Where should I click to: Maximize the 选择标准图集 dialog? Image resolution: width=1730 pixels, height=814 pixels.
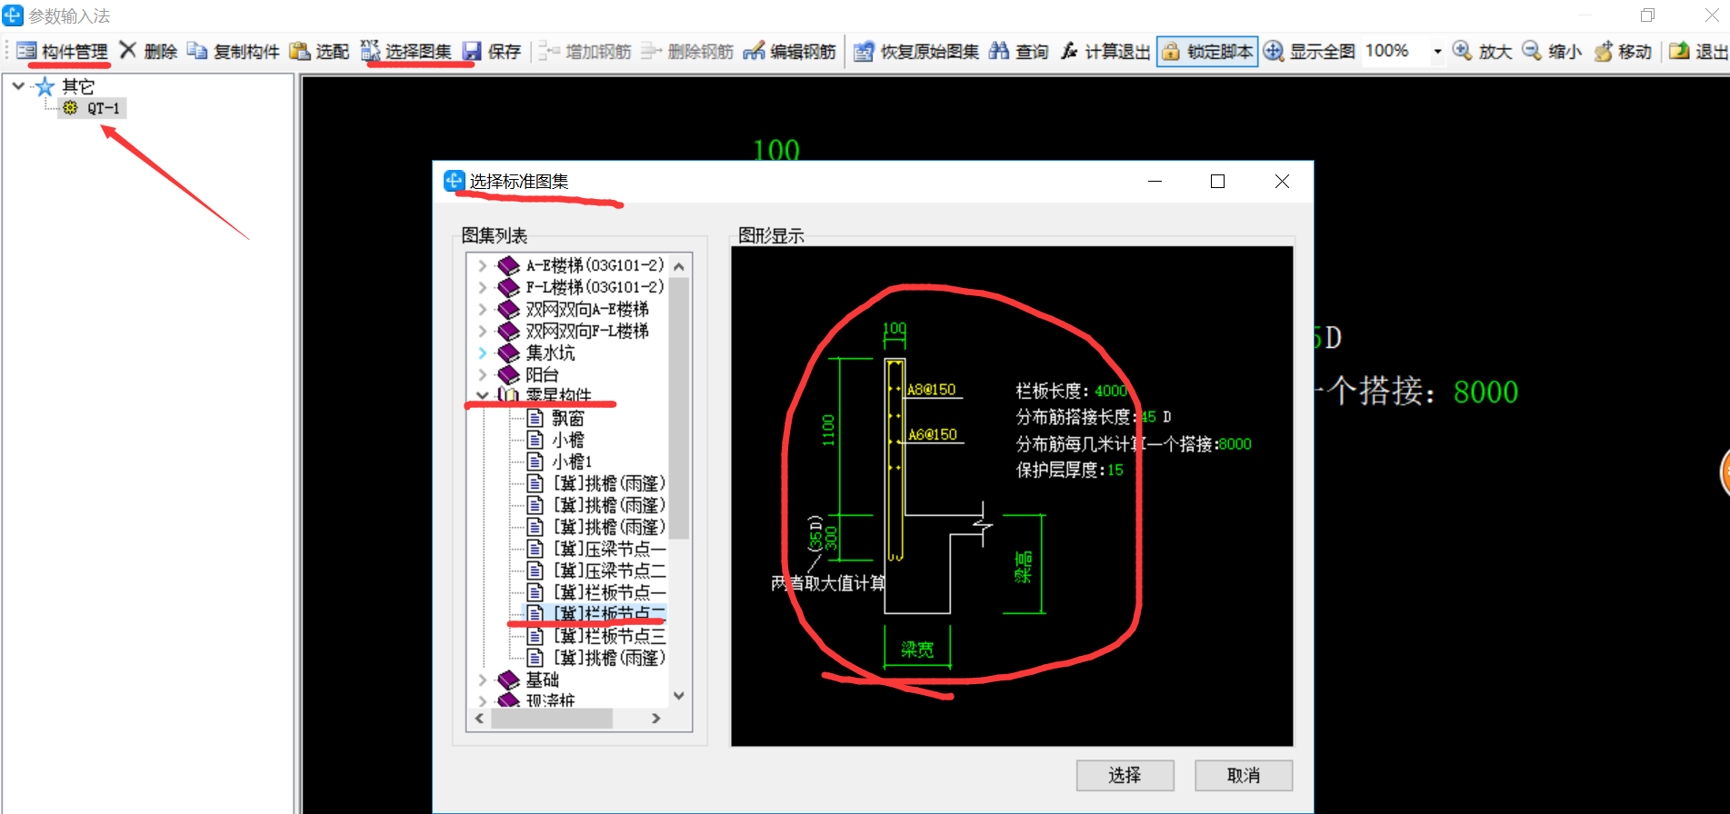pyautogui.click(x=1218, y=182)
